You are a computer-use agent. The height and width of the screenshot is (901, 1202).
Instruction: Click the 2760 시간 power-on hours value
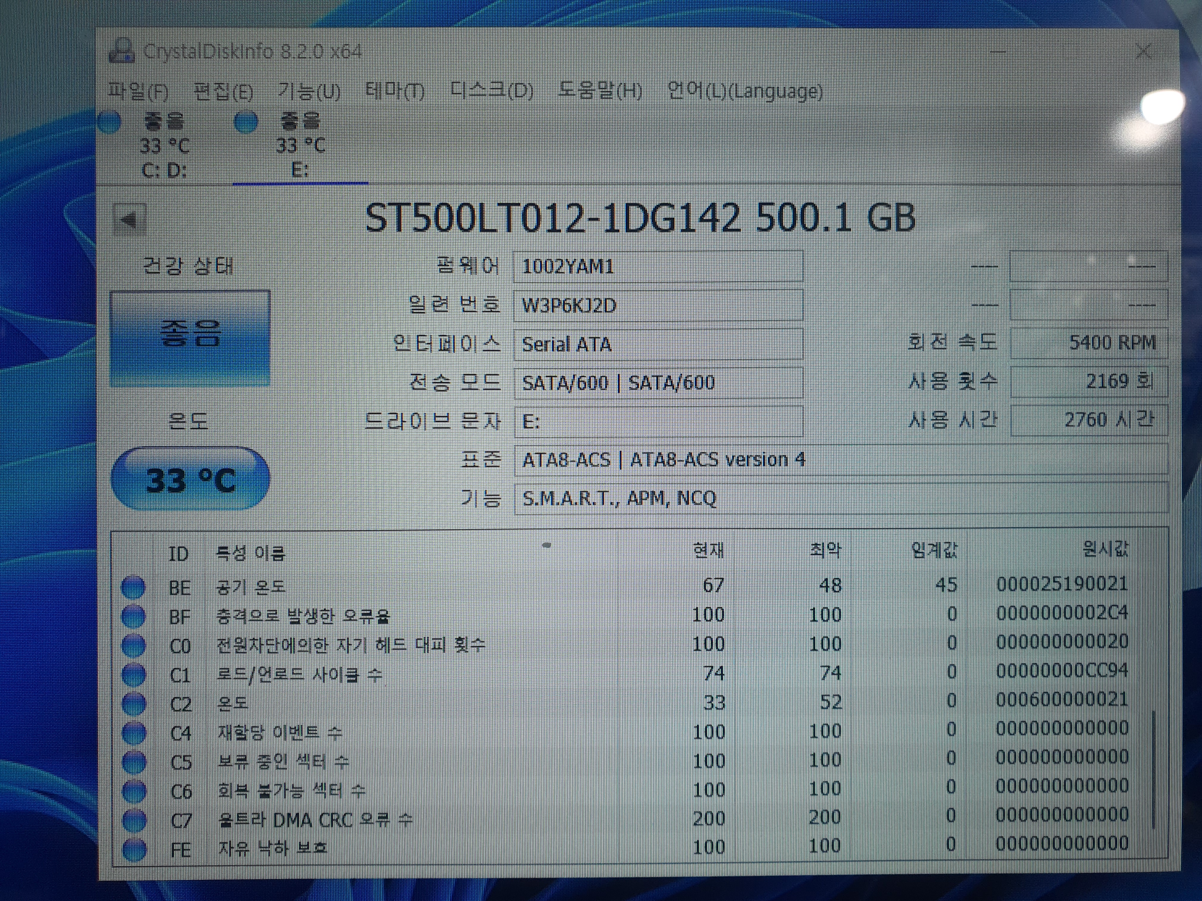(1089, 420)
